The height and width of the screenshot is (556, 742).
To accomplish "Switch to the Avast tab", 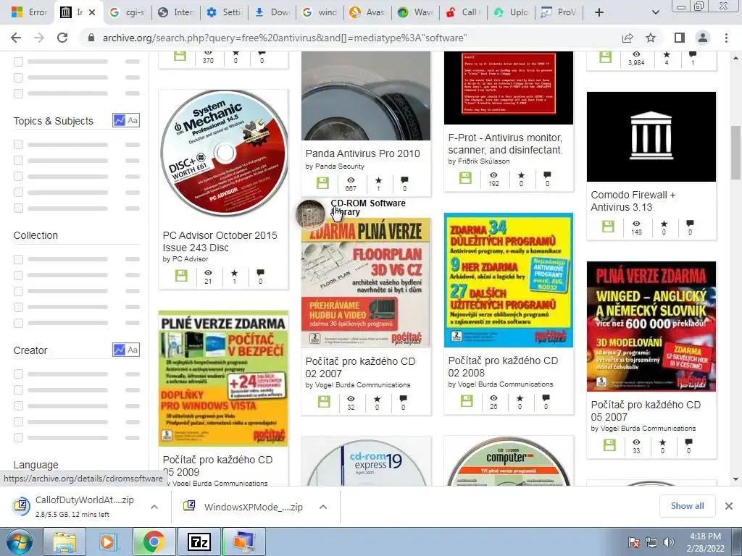I will tap(367, 12).
